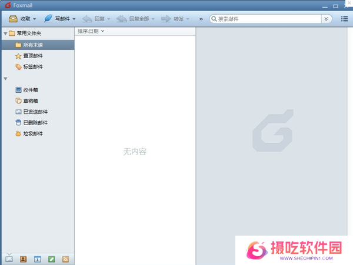Click the 转发 forward arrow icon
Viewport: 353px width, 265px height.
[x=166, y=19]
